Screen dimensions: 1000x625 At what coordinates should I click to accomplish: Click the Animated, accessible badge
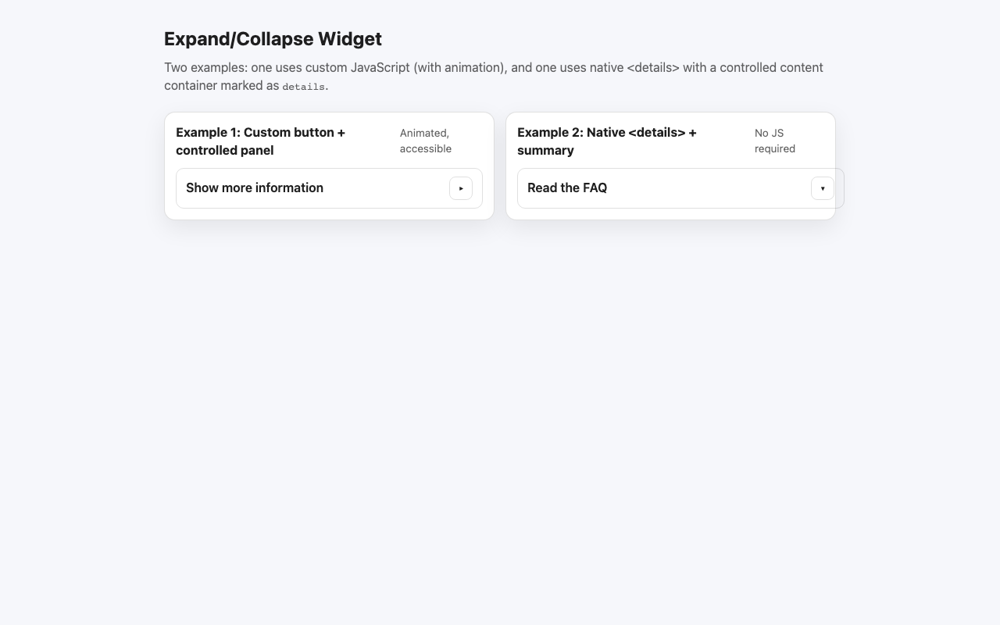[x=425, y=141]
